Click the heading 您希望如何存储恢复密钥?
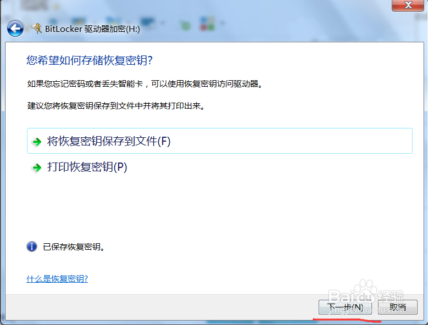428x325 pixels. coord(90,60)
